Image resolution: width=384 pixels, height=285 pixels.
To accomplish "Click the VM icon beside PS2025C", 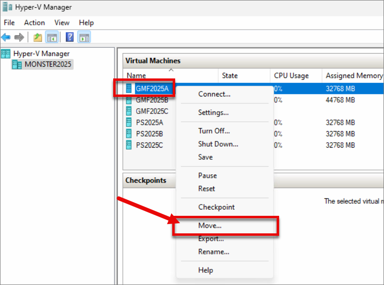I will pyautogui.click(x=129, y=145).
